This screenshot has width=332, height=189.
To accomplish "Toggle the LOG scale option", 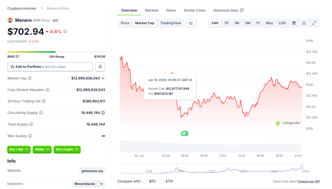I will [x=282, y=23].
